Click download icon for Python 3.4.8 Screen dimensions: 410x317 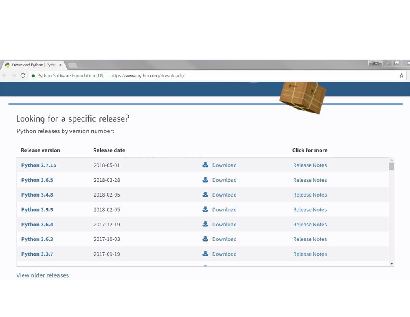tap(205, 194)
